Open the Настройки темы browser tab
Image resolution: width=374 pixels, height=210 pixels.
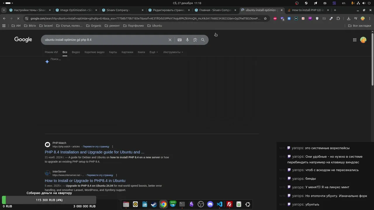coord(30,10)
